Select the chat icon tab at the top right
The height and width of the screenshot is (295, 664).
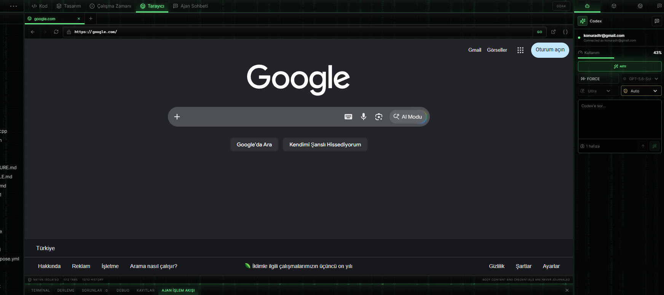(659, 6)
